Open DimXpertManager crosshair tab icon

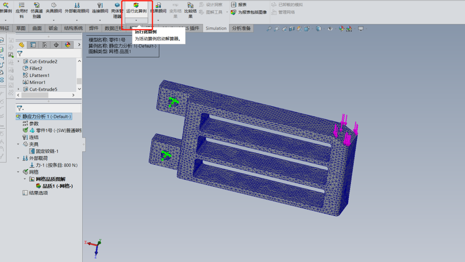coord(56,45)
